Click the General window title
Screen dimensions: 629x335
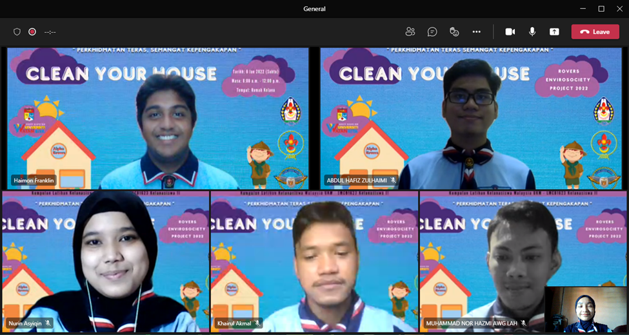[x=314, y=8]
